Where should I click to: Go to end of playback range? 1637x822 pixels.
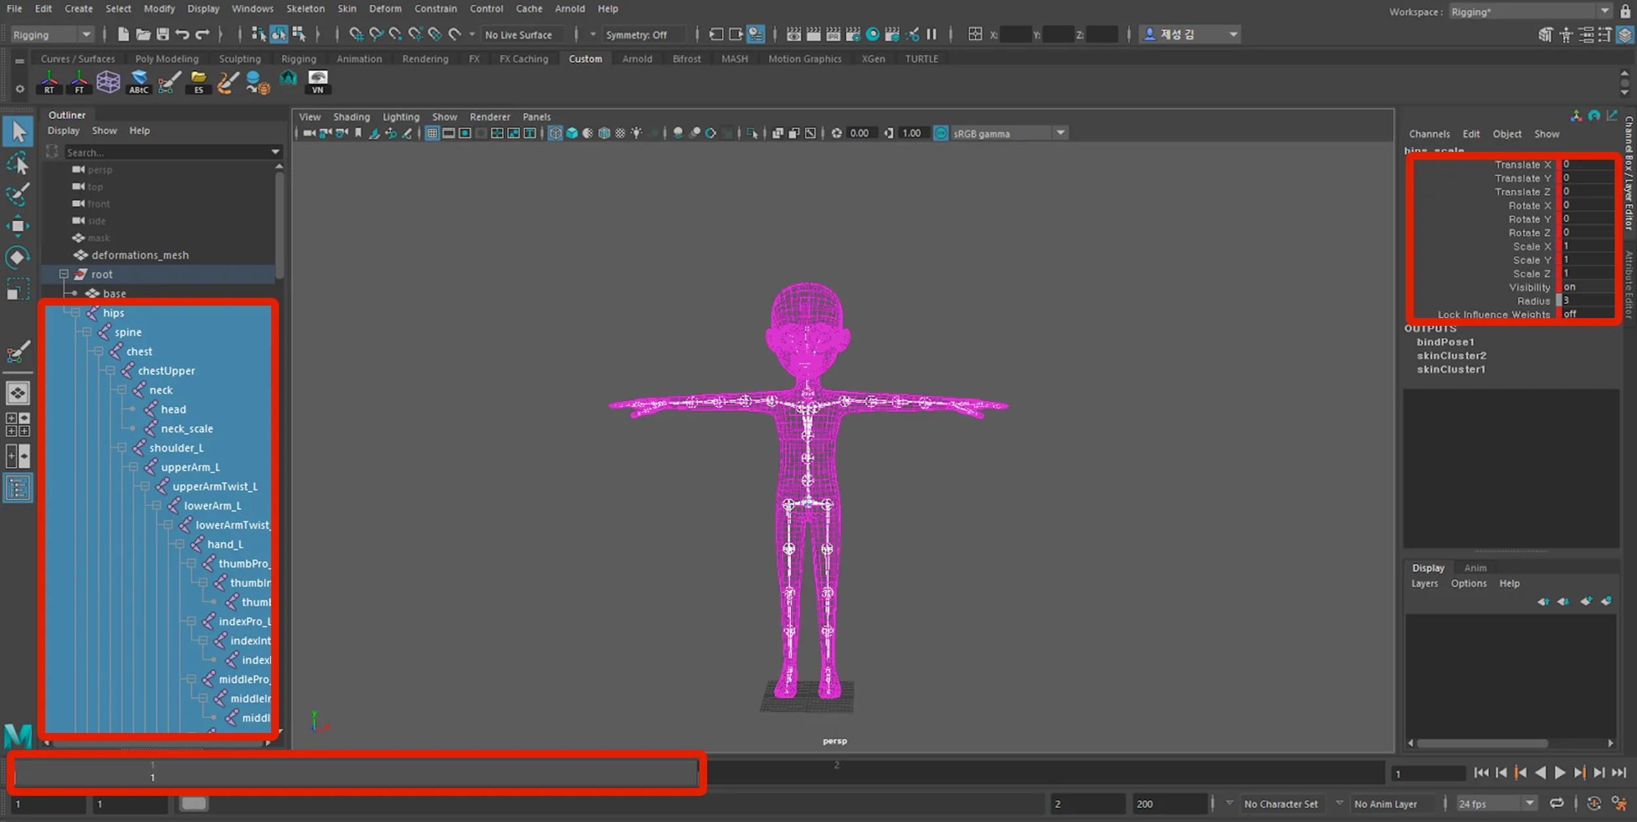coord(1619,773)
